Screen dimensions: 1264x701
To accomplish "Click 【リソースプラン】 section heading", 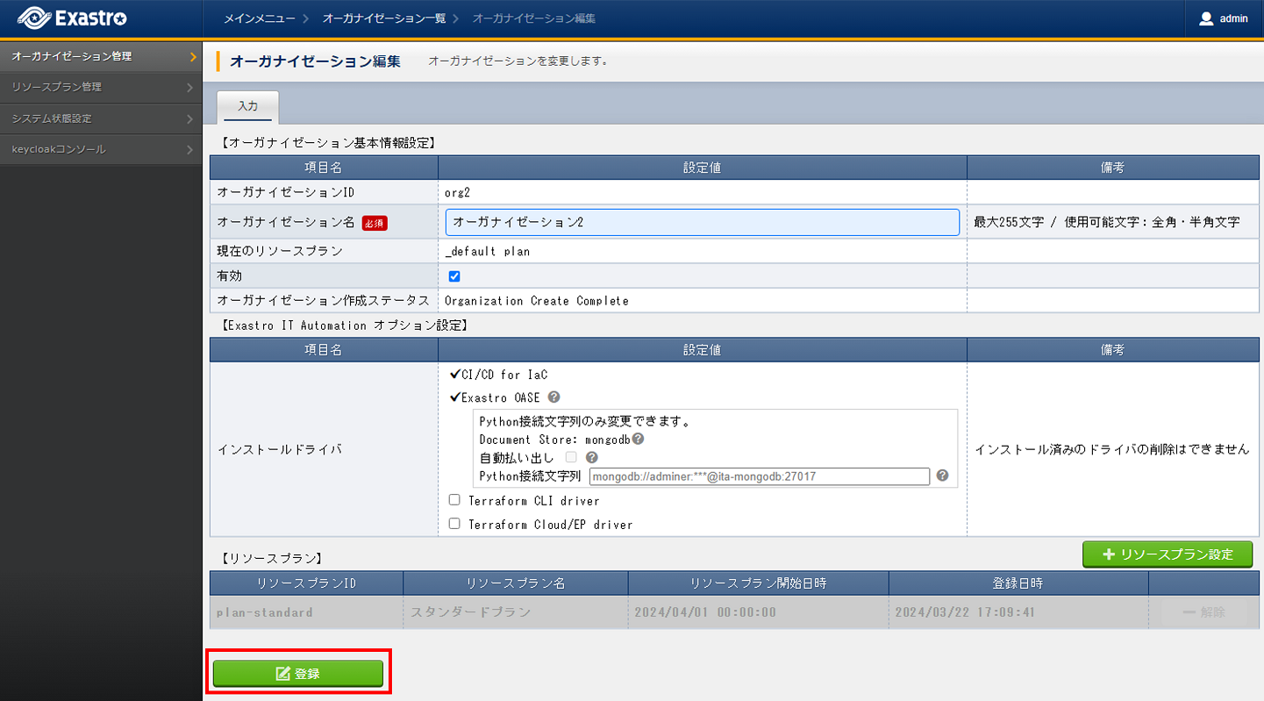I will (270, 557).
